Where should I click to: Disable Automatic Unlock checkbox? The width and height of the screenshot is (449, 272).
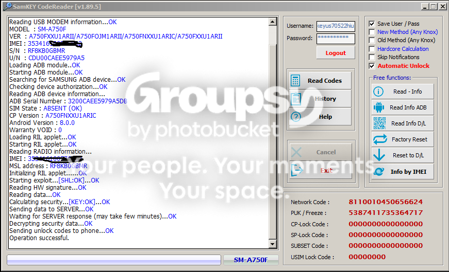point(372,66)
